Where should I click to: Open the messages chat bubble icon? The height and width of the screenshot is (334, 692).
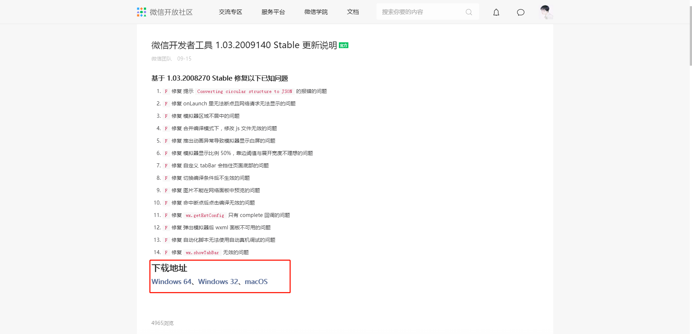(x=521, y=12)
